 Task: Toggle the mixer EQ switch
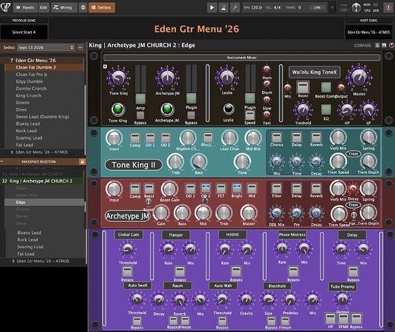pos(326,110)
